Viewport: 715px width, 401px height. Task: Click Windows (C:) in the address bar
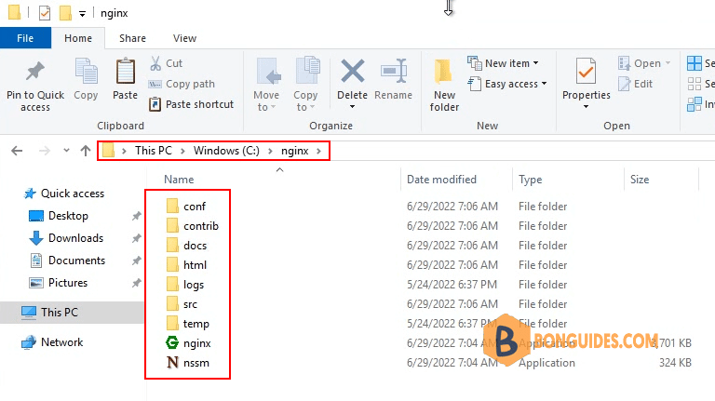[x=226, y=151]
